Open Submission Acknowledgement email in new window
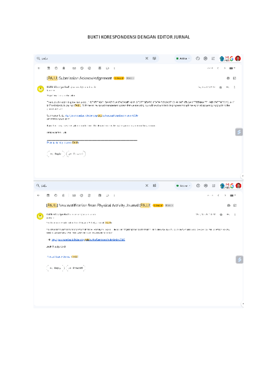The image size is (277, 391). pos(234,78)
